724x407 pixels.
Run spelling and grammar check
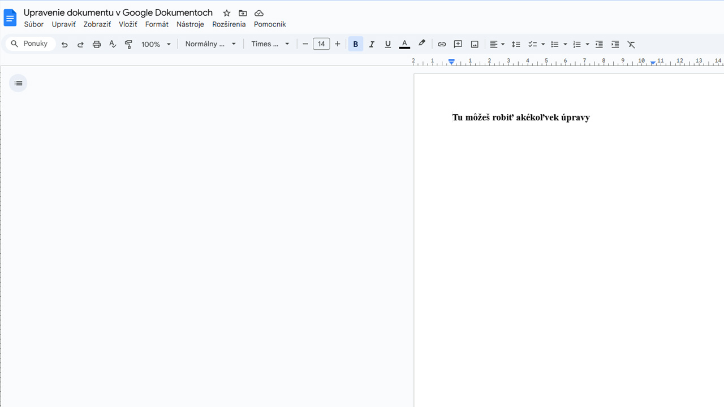coord(113,44)
